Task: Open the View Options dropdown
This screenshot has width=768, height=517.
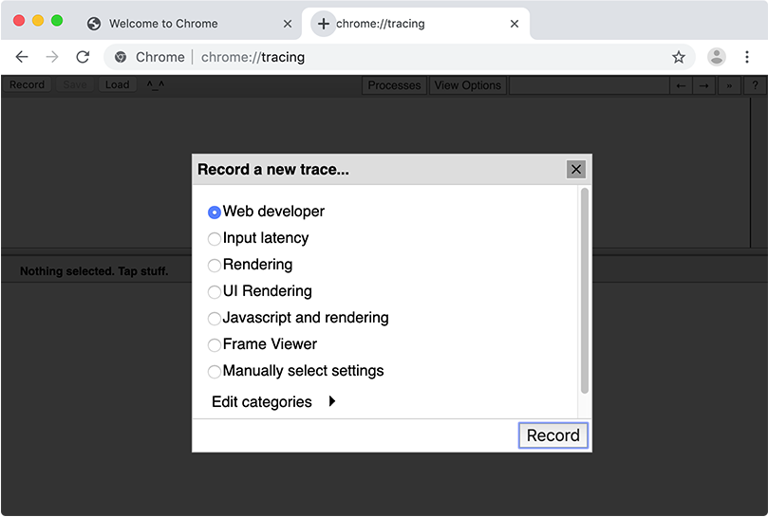Action: coord(467,85)
